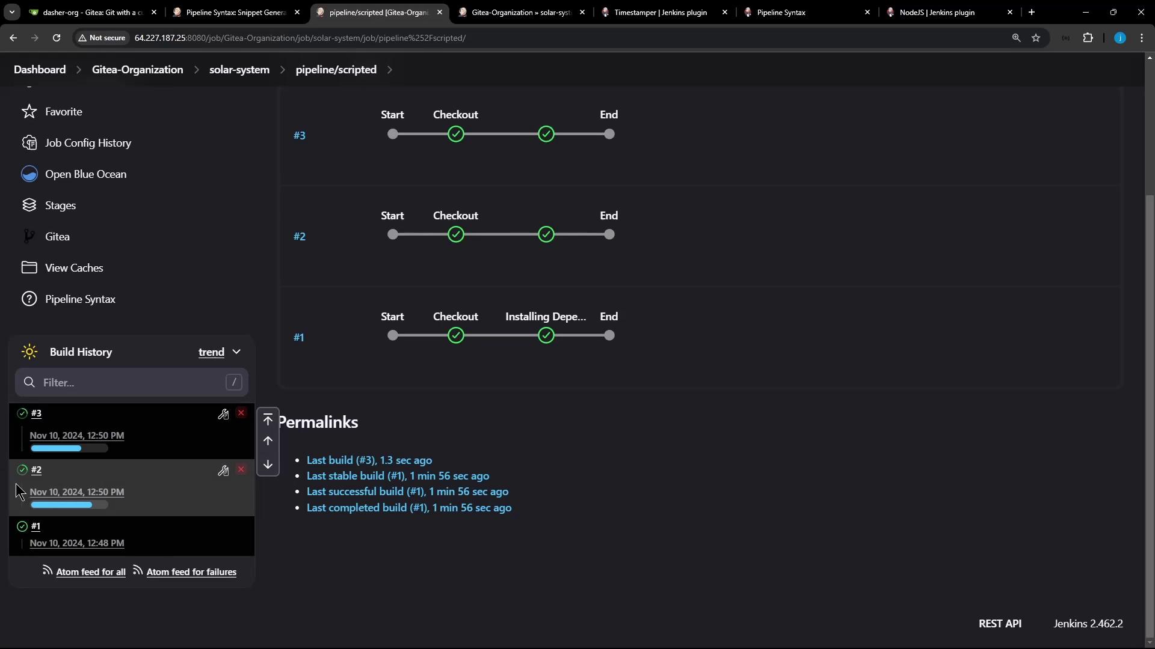Open Blue Ocean view
Viewport: 1155px width, 649px height.
[85, 174]
